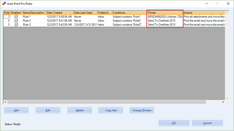Click the Actions column header

[x=204, y=12]
